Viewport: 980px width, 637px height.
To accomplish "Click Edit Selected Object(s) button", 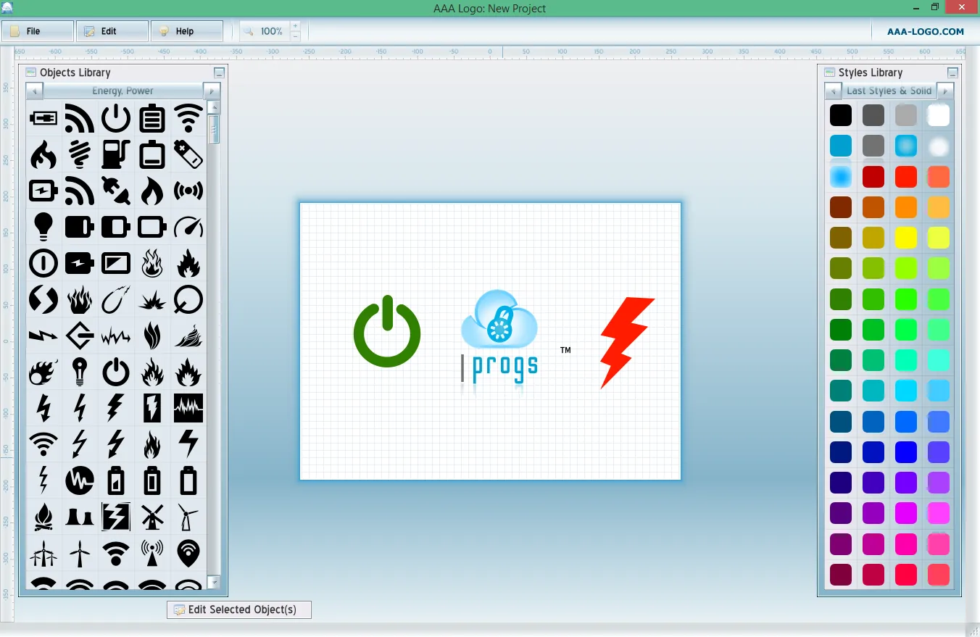I will click(239, 609).
